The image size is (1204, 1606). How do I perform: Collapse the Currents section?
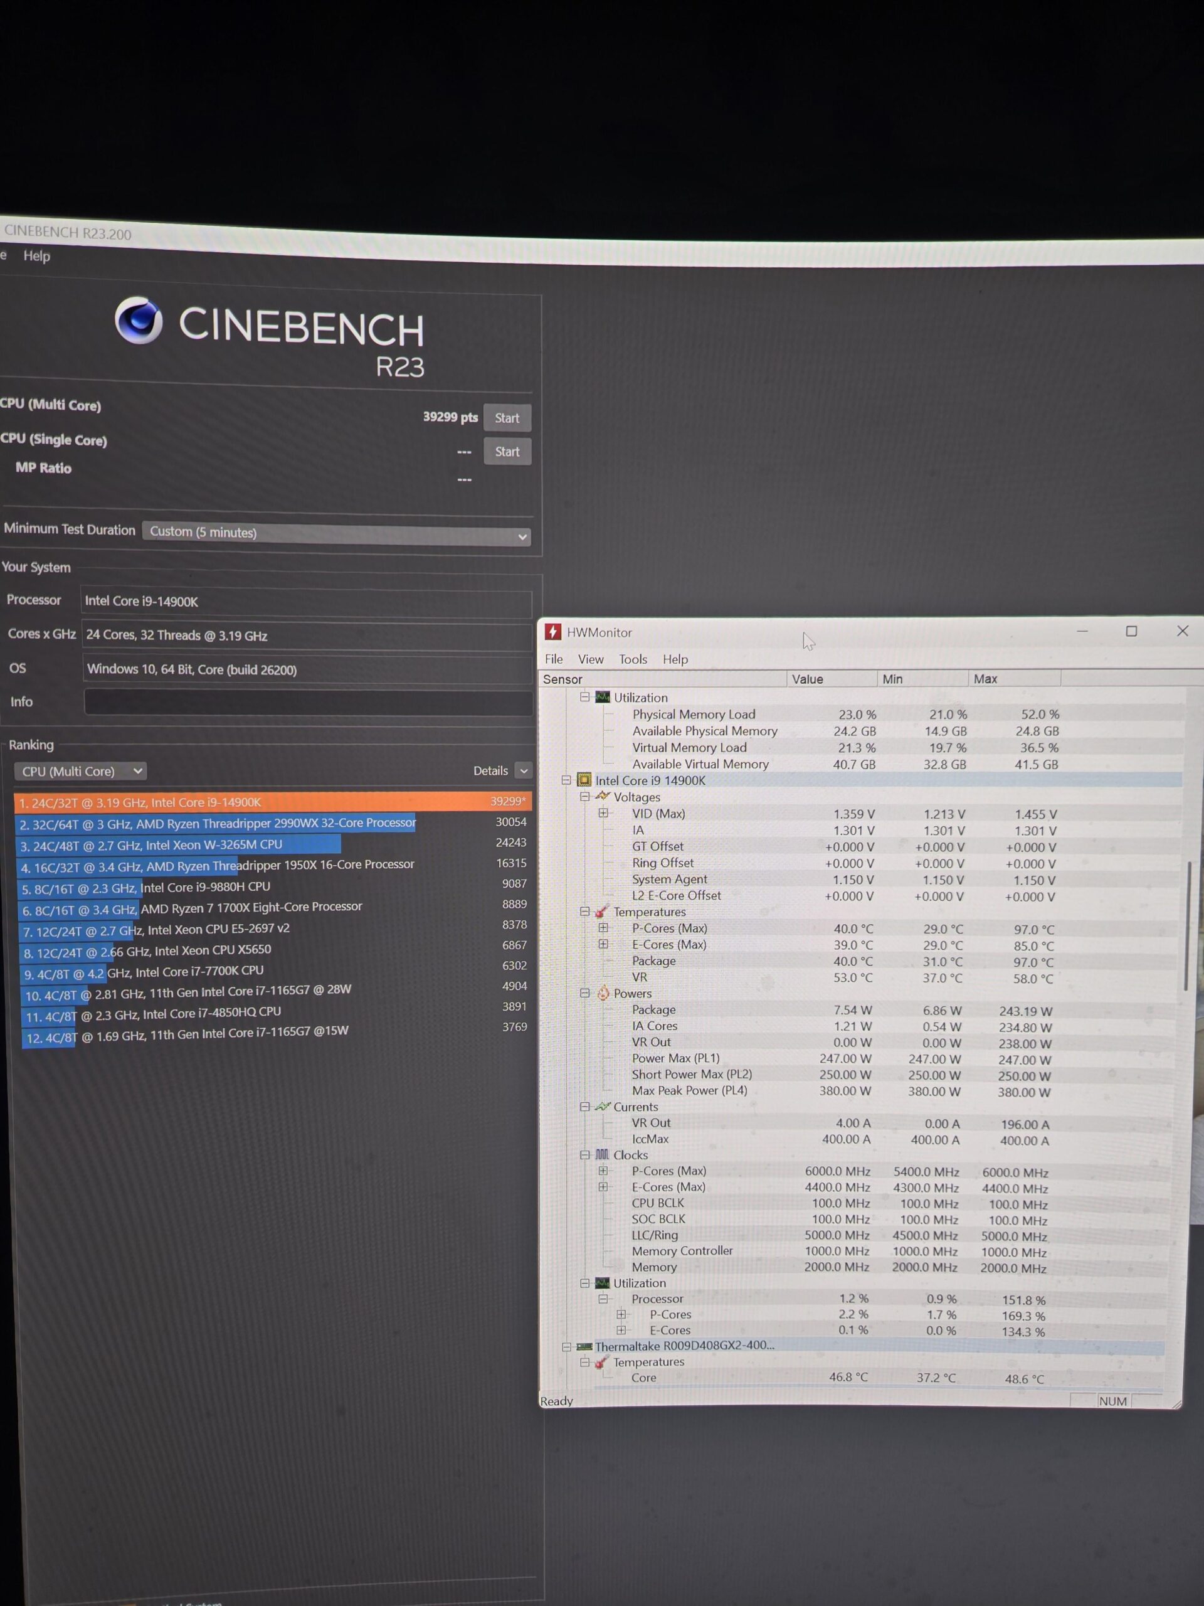(584, 1107)
